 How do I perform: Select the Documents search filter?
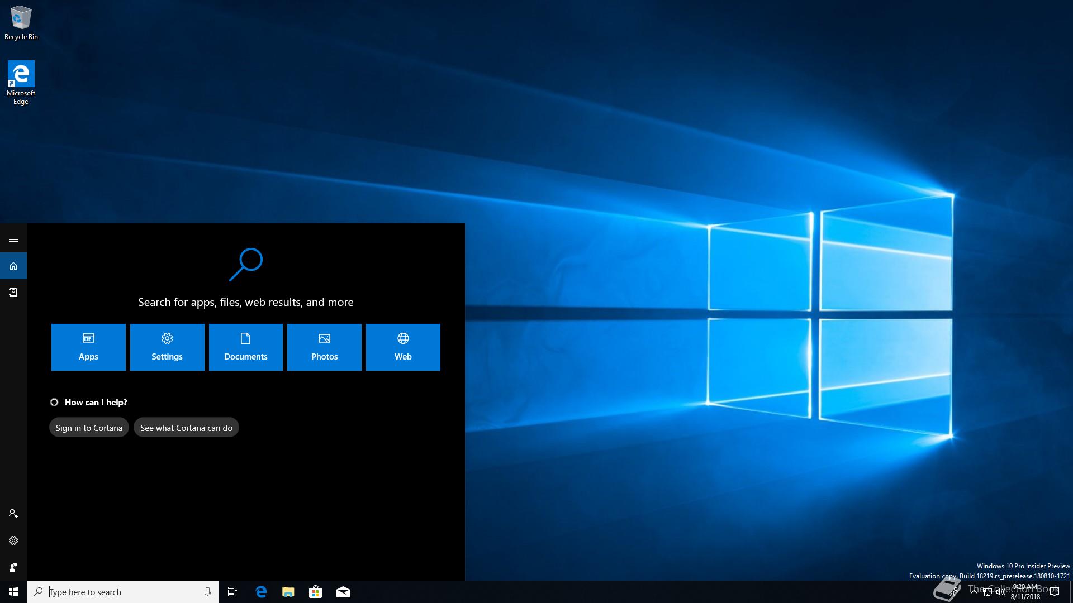tap(246, 347)
